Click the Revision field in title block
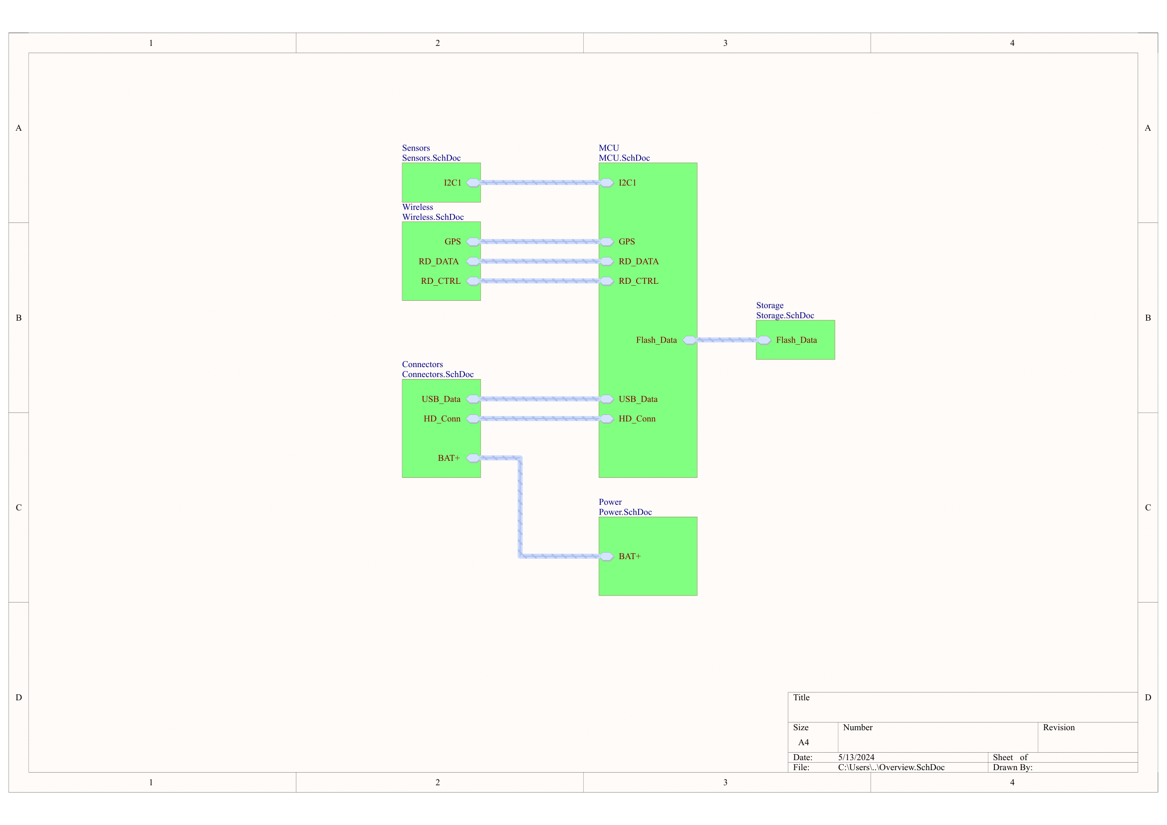This screenshot has height=825, width=1167. 1088,737
